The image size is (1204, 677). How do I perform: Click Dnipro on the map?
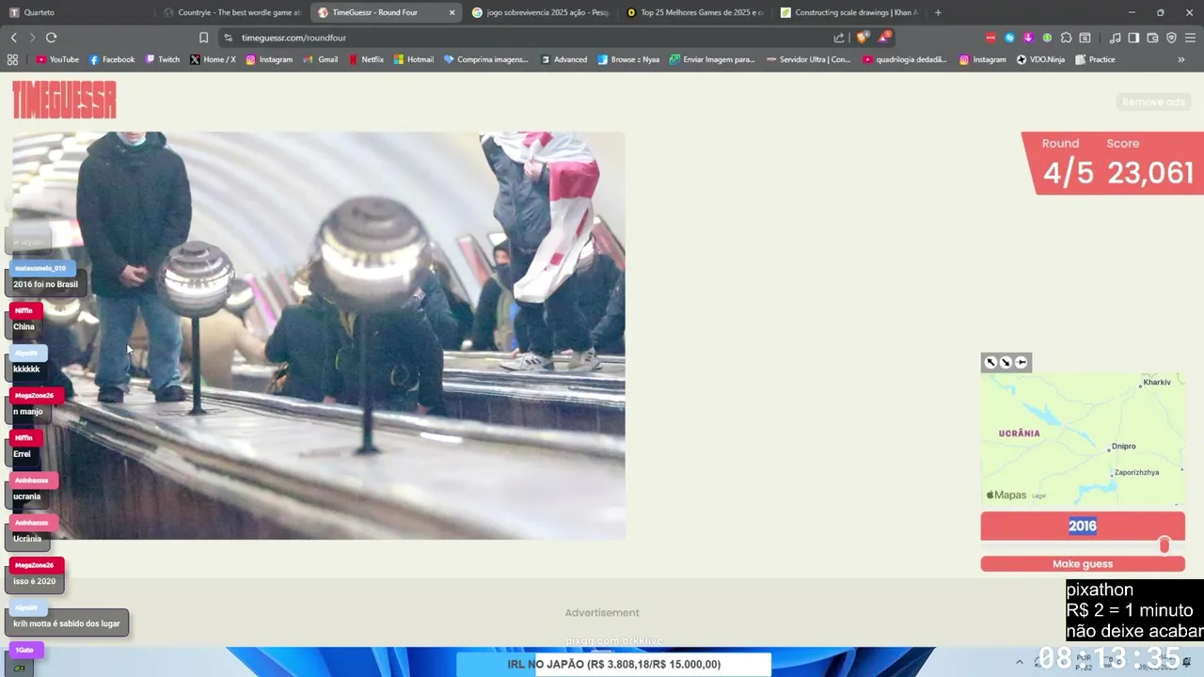[1122, 447]
